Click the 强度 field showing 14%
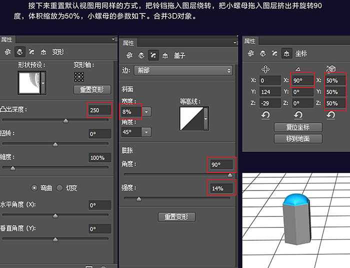The height and width of the screenshot is (268, 350). [x=221, y=188]
